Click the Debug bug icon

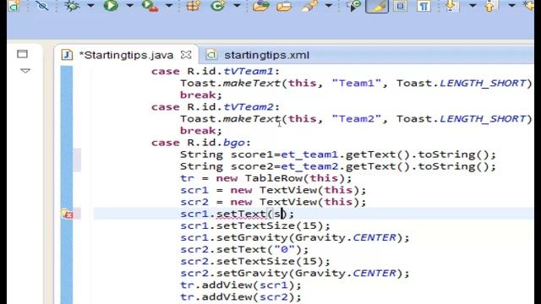(72, 6)
